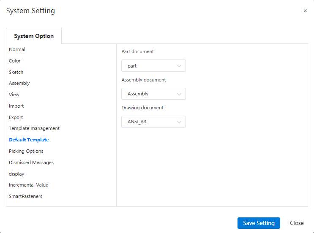Show Dismissed Messages settings
The image size is (314, 233).
(x=31, y=163)
